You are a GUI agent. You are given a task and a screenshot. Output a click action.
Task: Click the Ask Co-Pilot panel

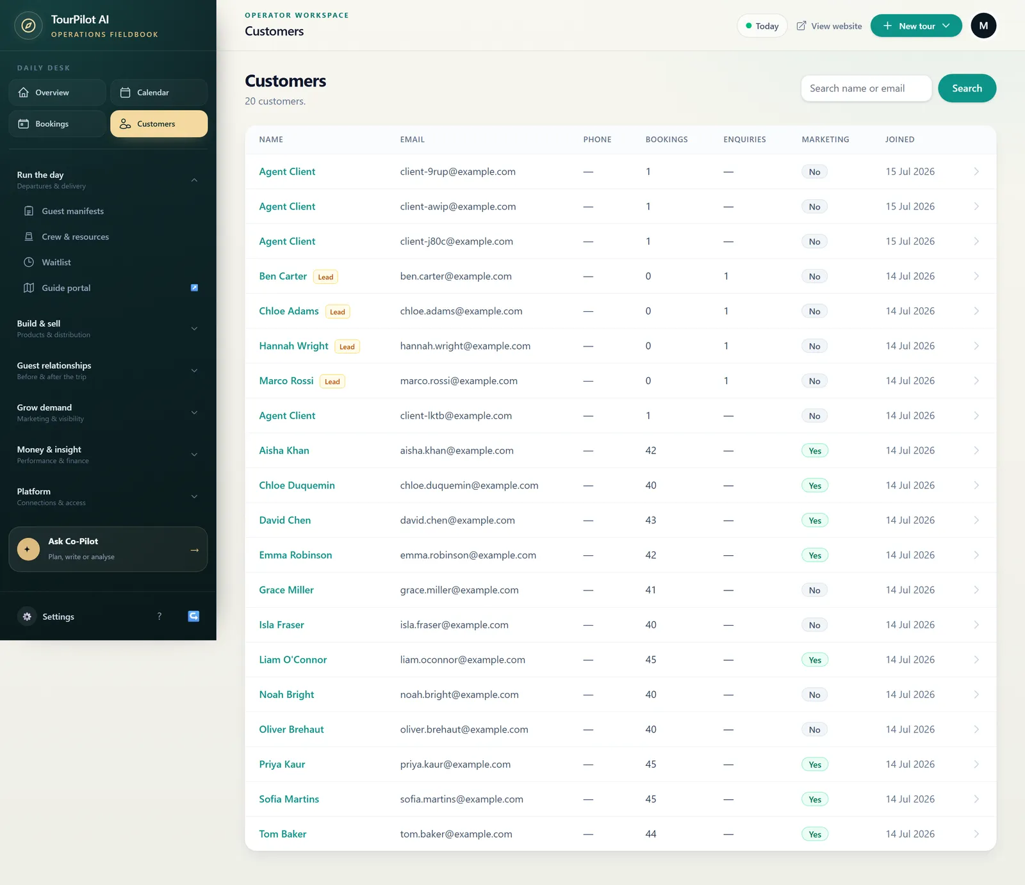[x=108, y=549]
